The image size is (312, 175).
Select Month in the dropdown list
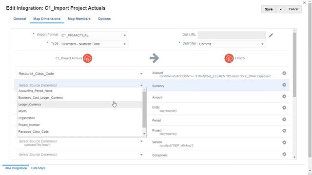[79, 111]
